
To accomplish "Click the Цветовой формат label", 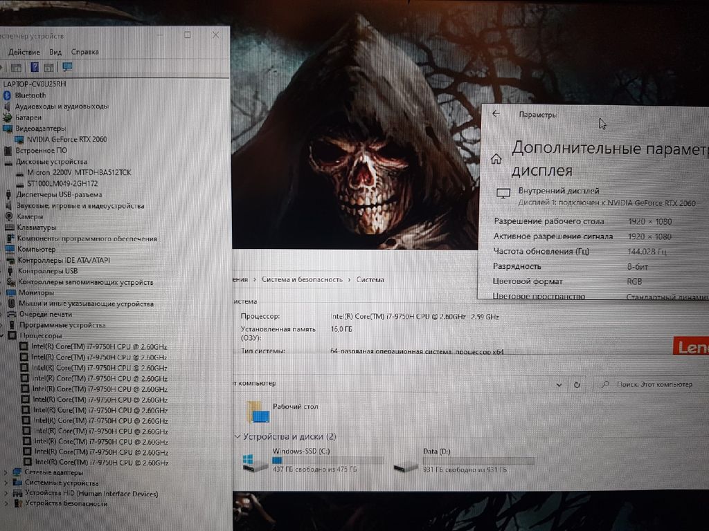I will pos(527,281).
